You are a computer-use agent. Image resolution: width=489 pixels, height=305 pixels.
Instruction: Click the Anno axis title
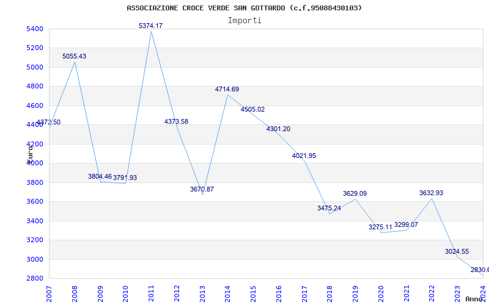pyautogui.click(x=474, y=299)
